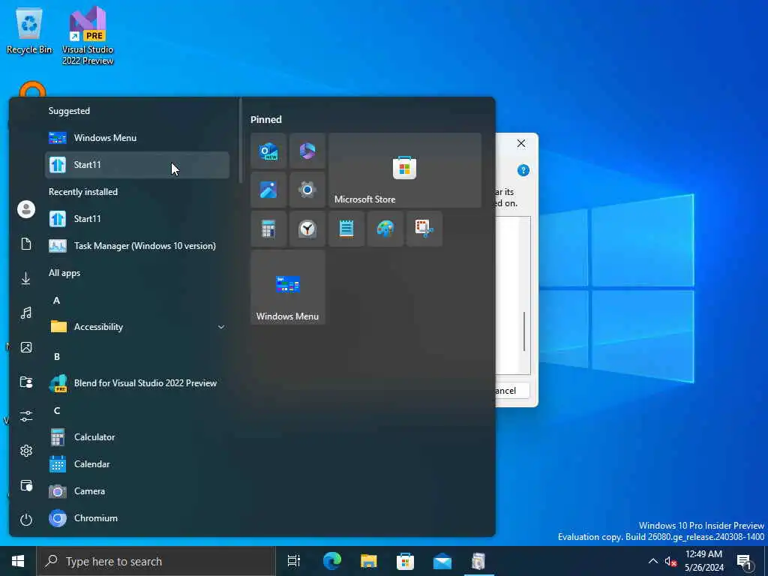Screen dimensions: 768x576
Task: Open the Power options button
Action: click(x=26, y=520)
